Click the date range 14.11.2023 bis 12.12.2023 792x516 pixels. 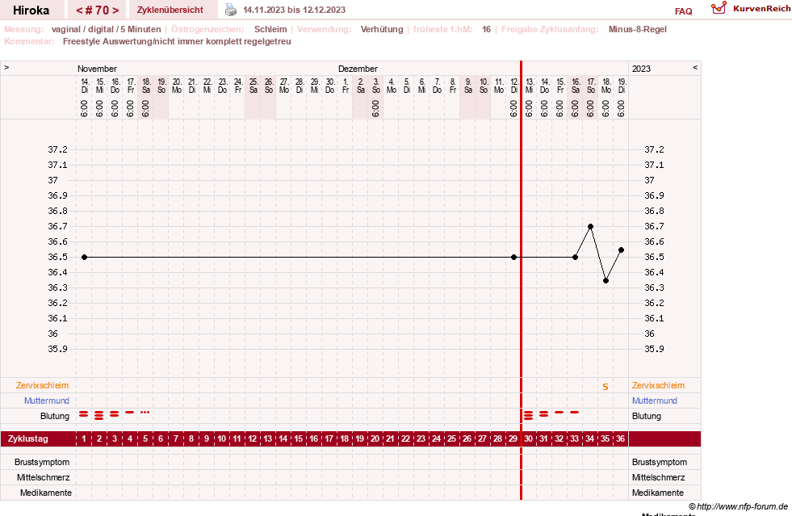coord(295,10)
